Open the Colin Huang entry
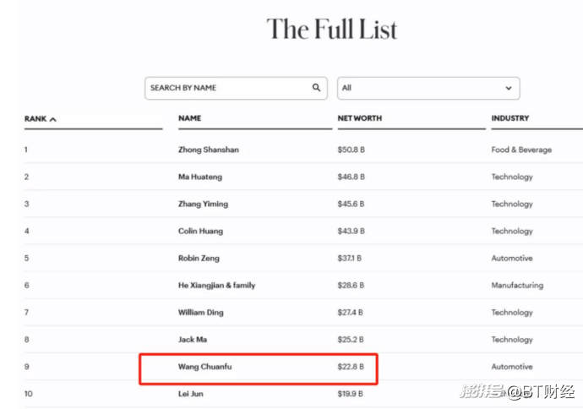583x409 pixels. (x=201, y=231)
